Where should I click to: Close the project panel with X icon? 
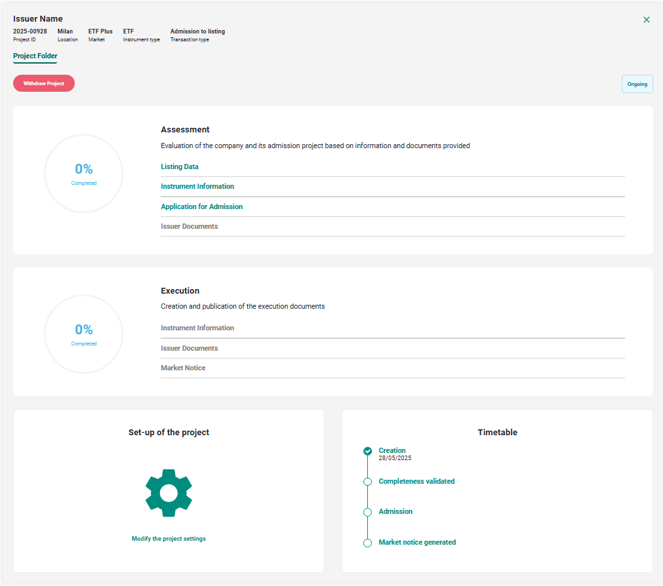647,20
